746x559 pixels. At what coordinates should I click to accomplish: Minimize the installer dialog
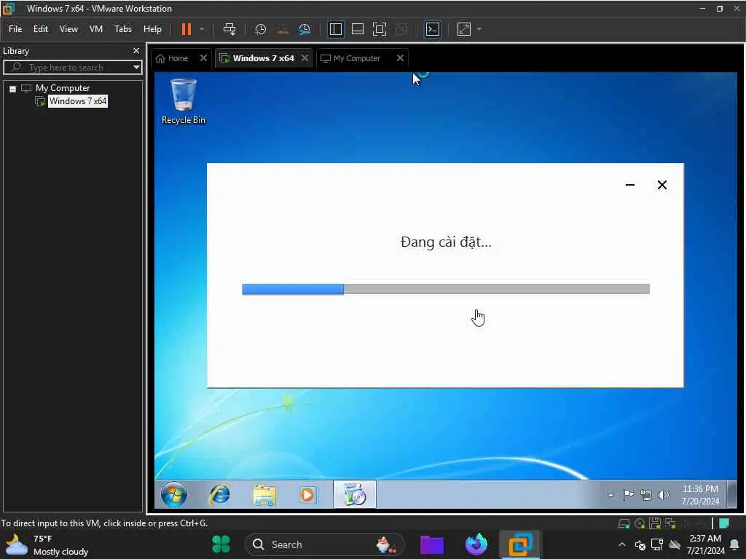click(630, 185)
